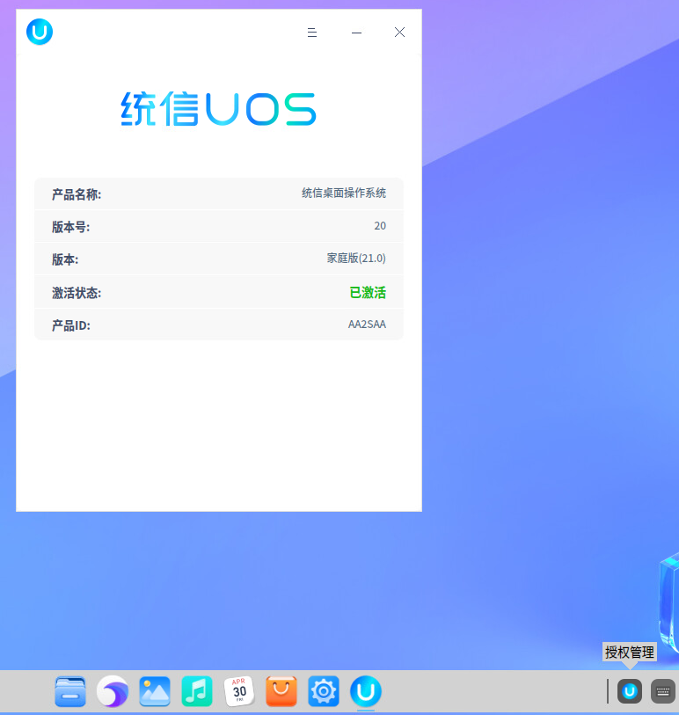
Task: Click the 版本号 label
Action: 70,227
